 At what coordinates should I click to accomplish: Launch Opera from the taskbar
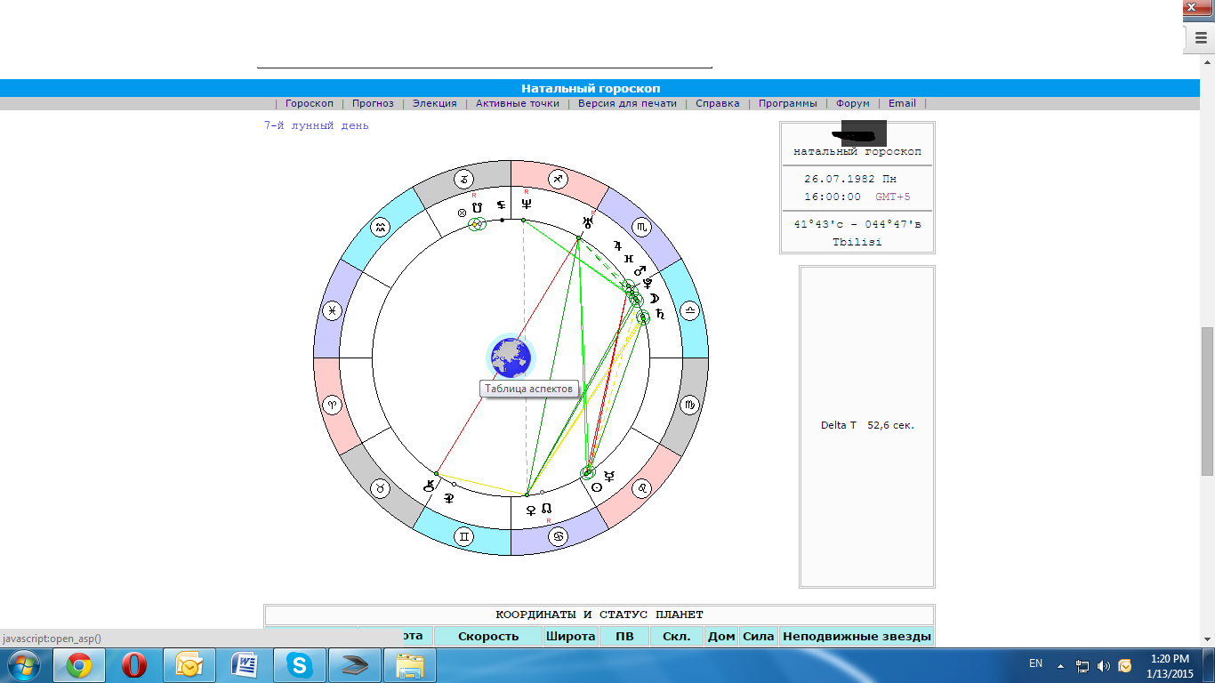coord(134,665)
